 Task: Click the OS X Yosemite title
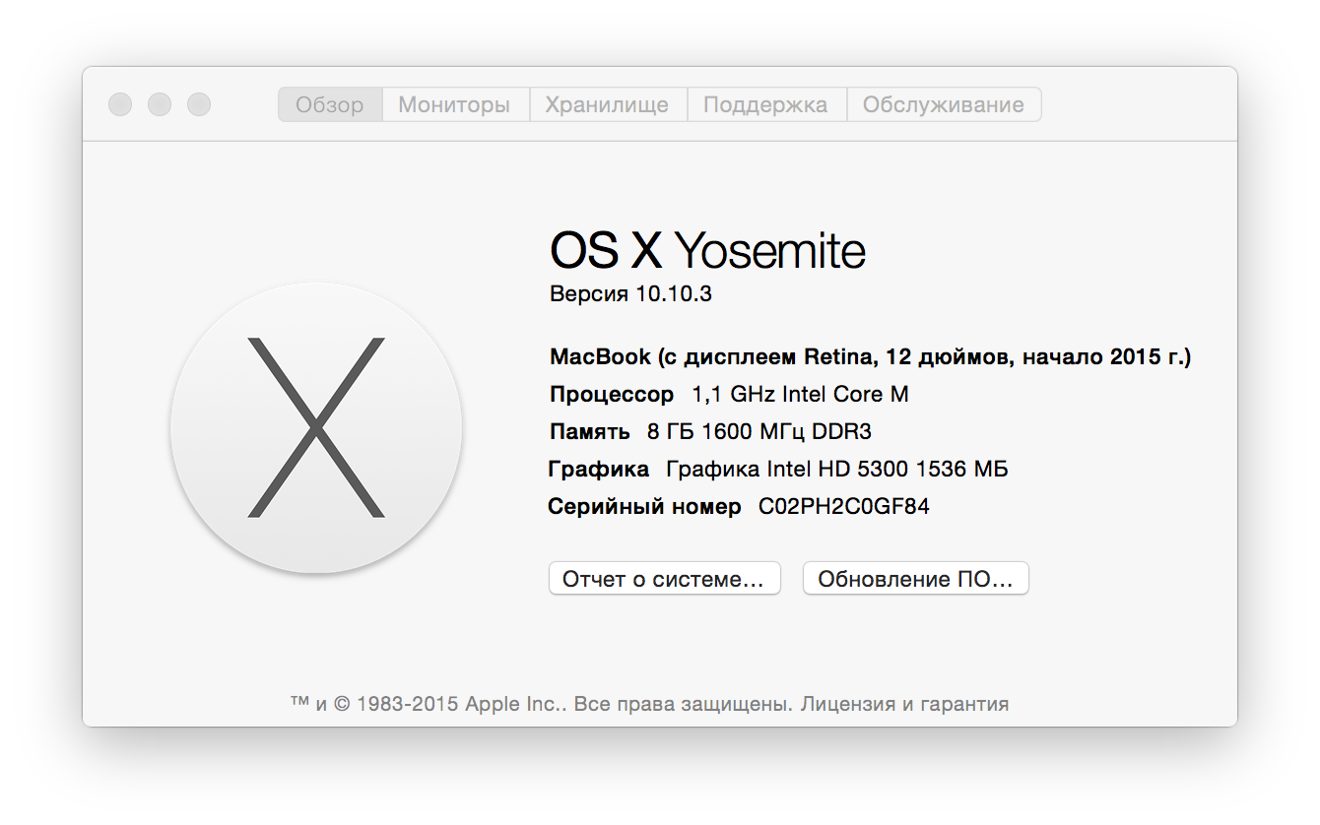pyautogui.click(x=707, y=251)
